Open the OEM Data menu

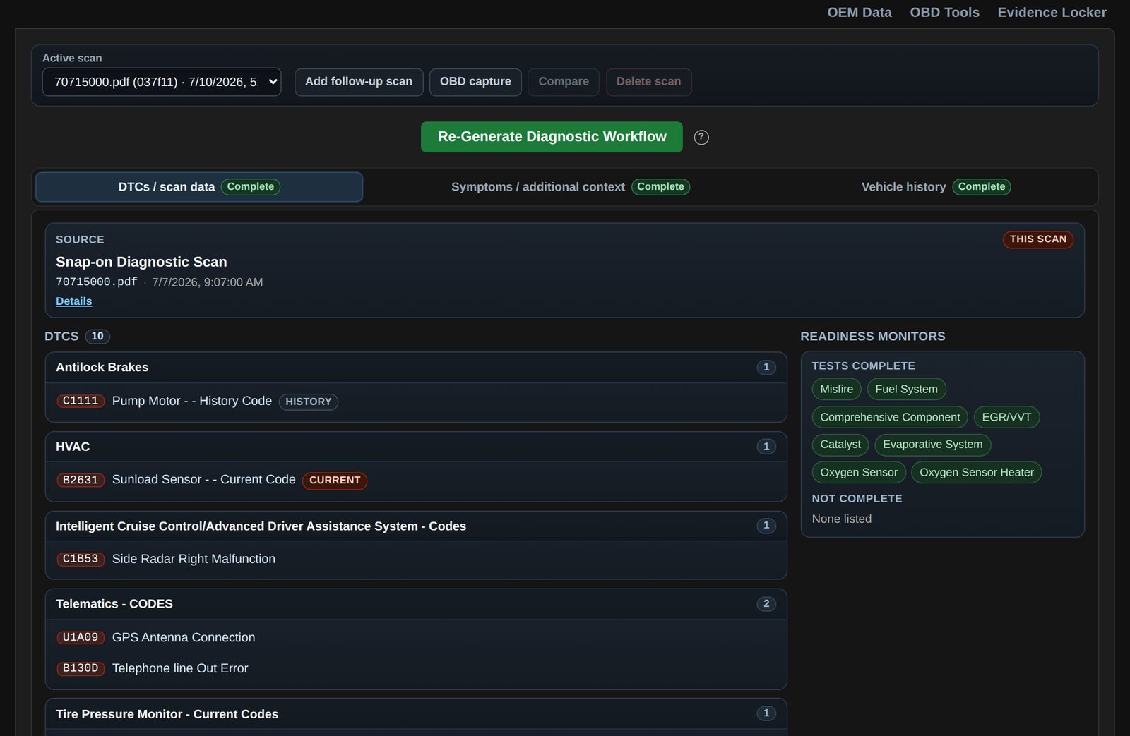tap(860, 13)
